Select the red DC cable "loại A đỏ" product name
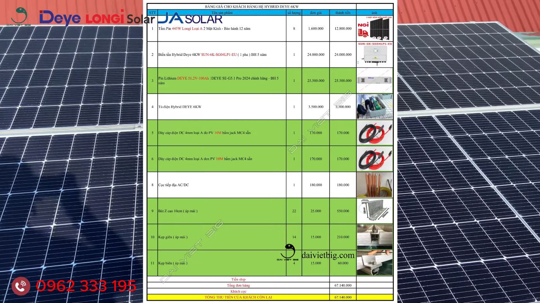 pos(205,133)
